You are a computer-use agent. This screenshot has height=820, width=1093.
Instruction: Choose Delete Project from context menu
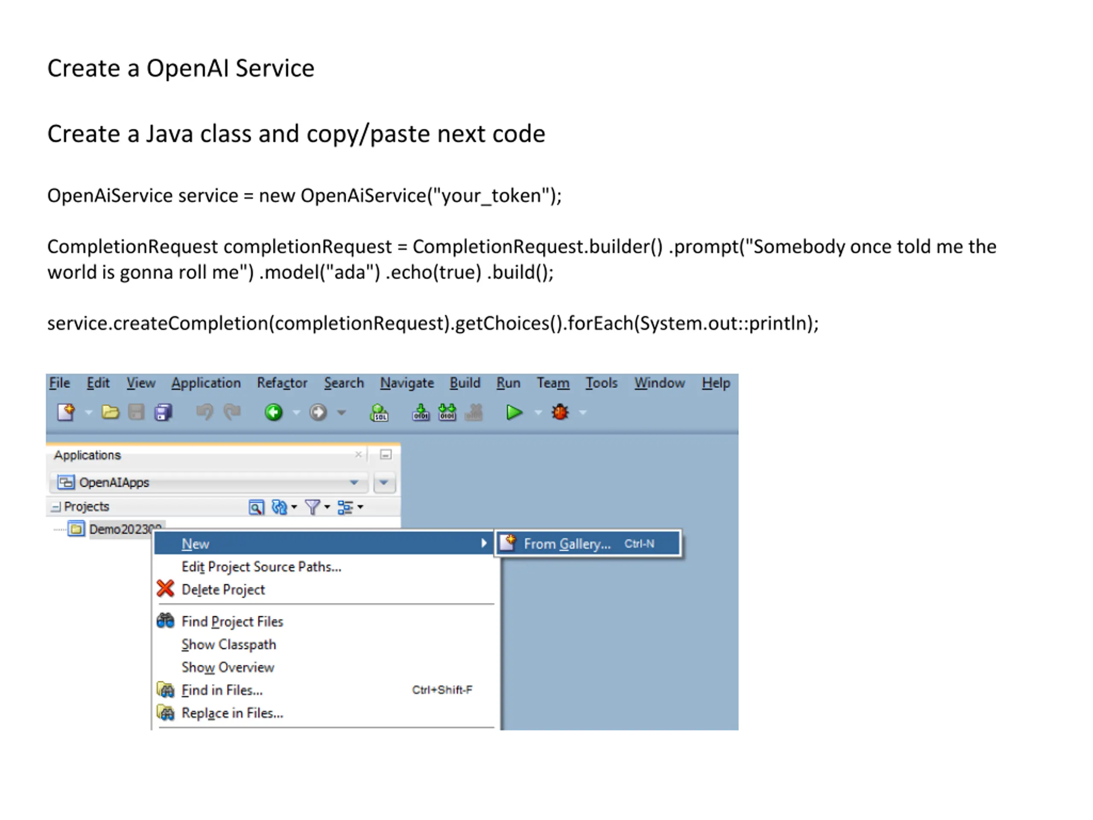(x=223, y=590)
